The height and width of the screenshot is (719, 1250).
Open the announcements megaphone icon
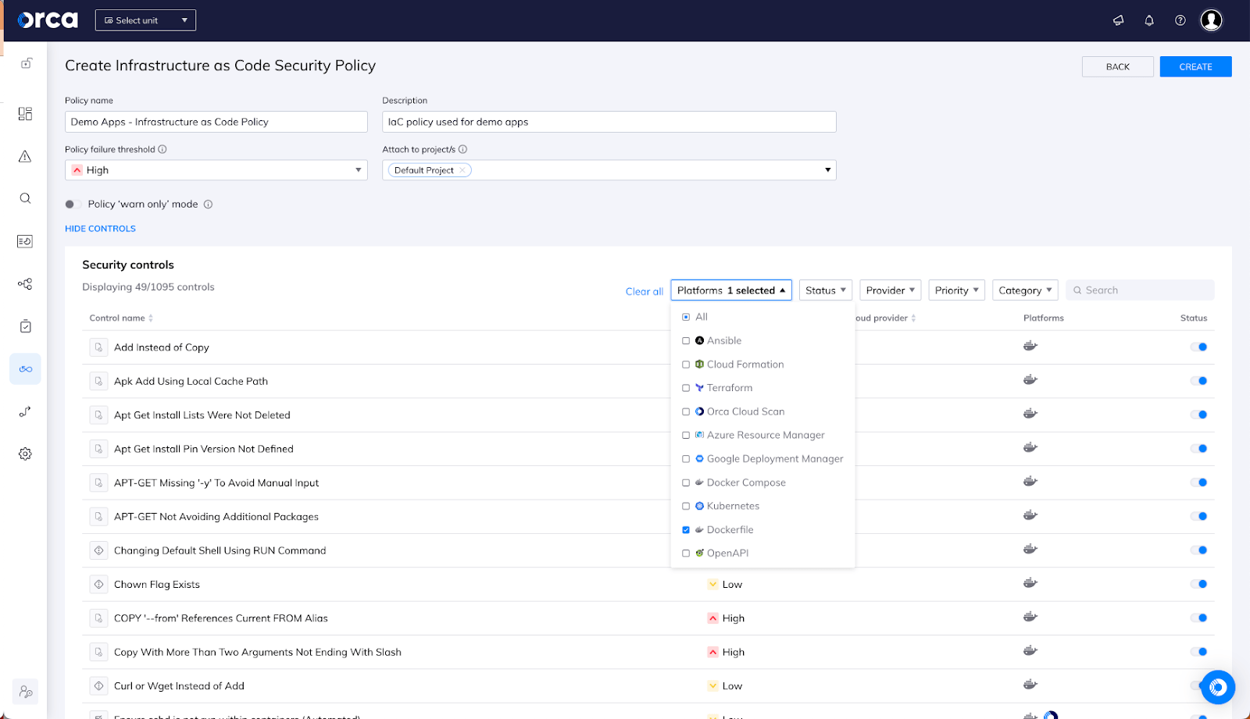(1118, 20)
